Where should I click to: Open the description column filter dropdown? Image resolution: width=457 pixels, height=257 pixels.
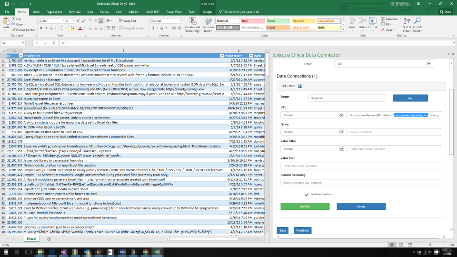pyautogui.click(x=221, y=56)
